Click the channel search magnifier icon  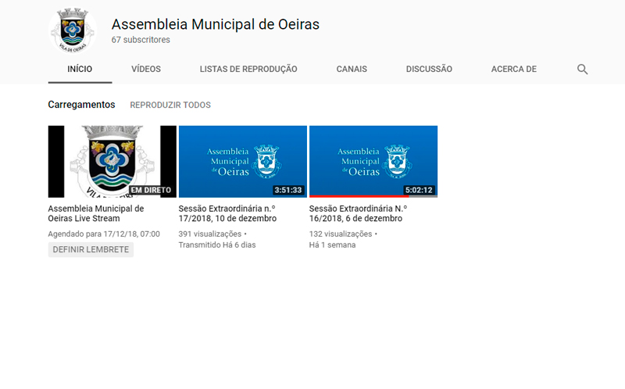[582, 70]
